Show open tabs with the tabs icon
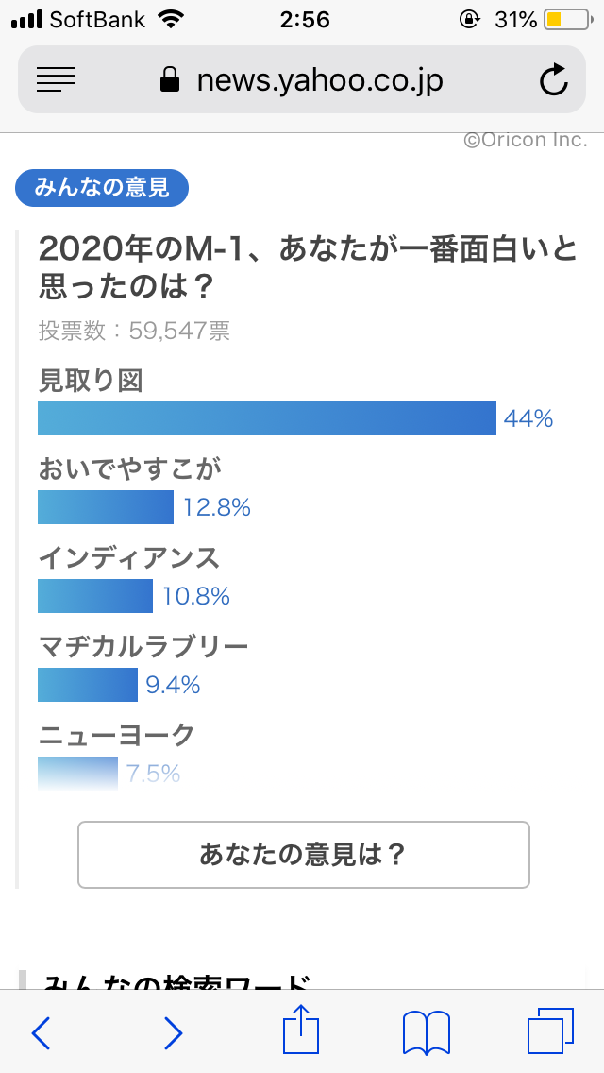The image size is (604, 1073). tap(550, 1030)
